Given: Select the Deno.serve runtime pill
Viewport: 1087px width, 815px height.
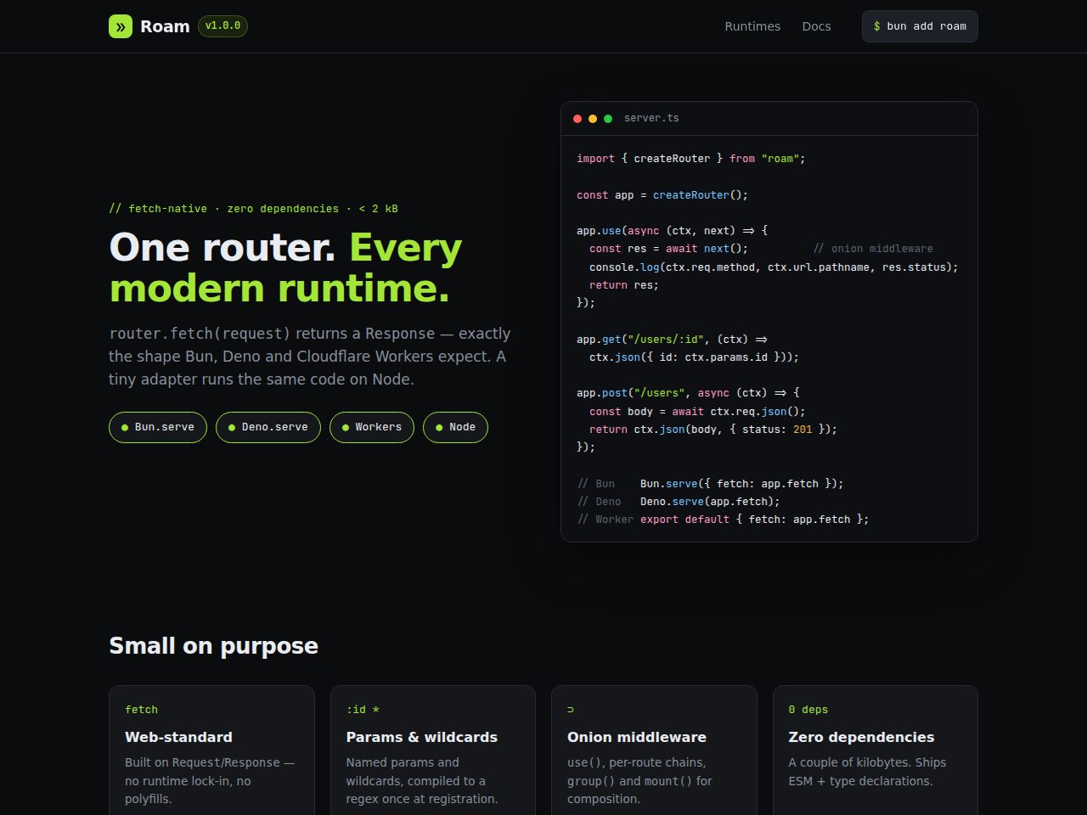Looking at the screenshot, I should 268,427.
